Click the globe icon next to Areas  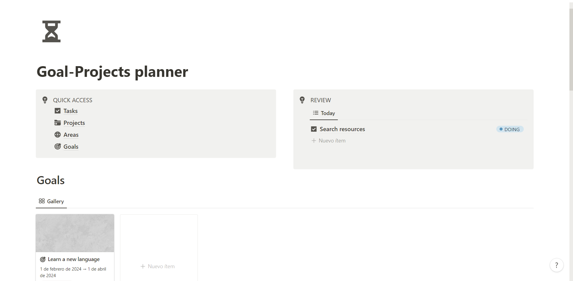point(58,135)
